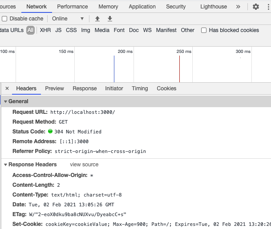Open the Security tab
Viewport: 271px width, 229px height.
pyautogui.click(x=176, y=7)
